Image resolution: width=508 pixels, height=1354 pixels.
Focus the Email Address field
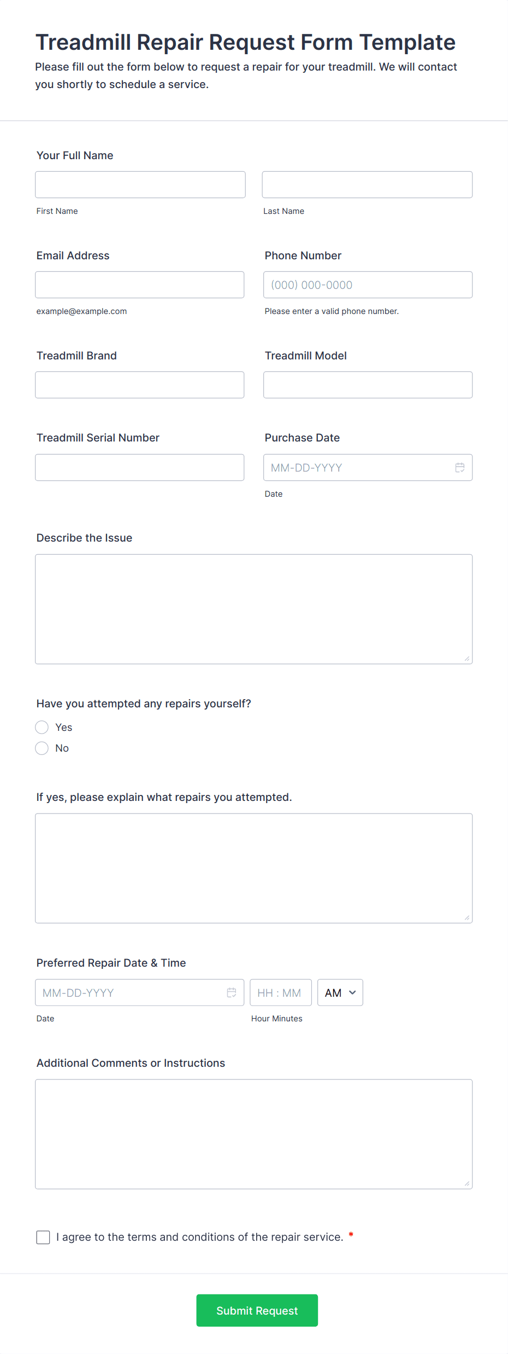pos(139,284)
